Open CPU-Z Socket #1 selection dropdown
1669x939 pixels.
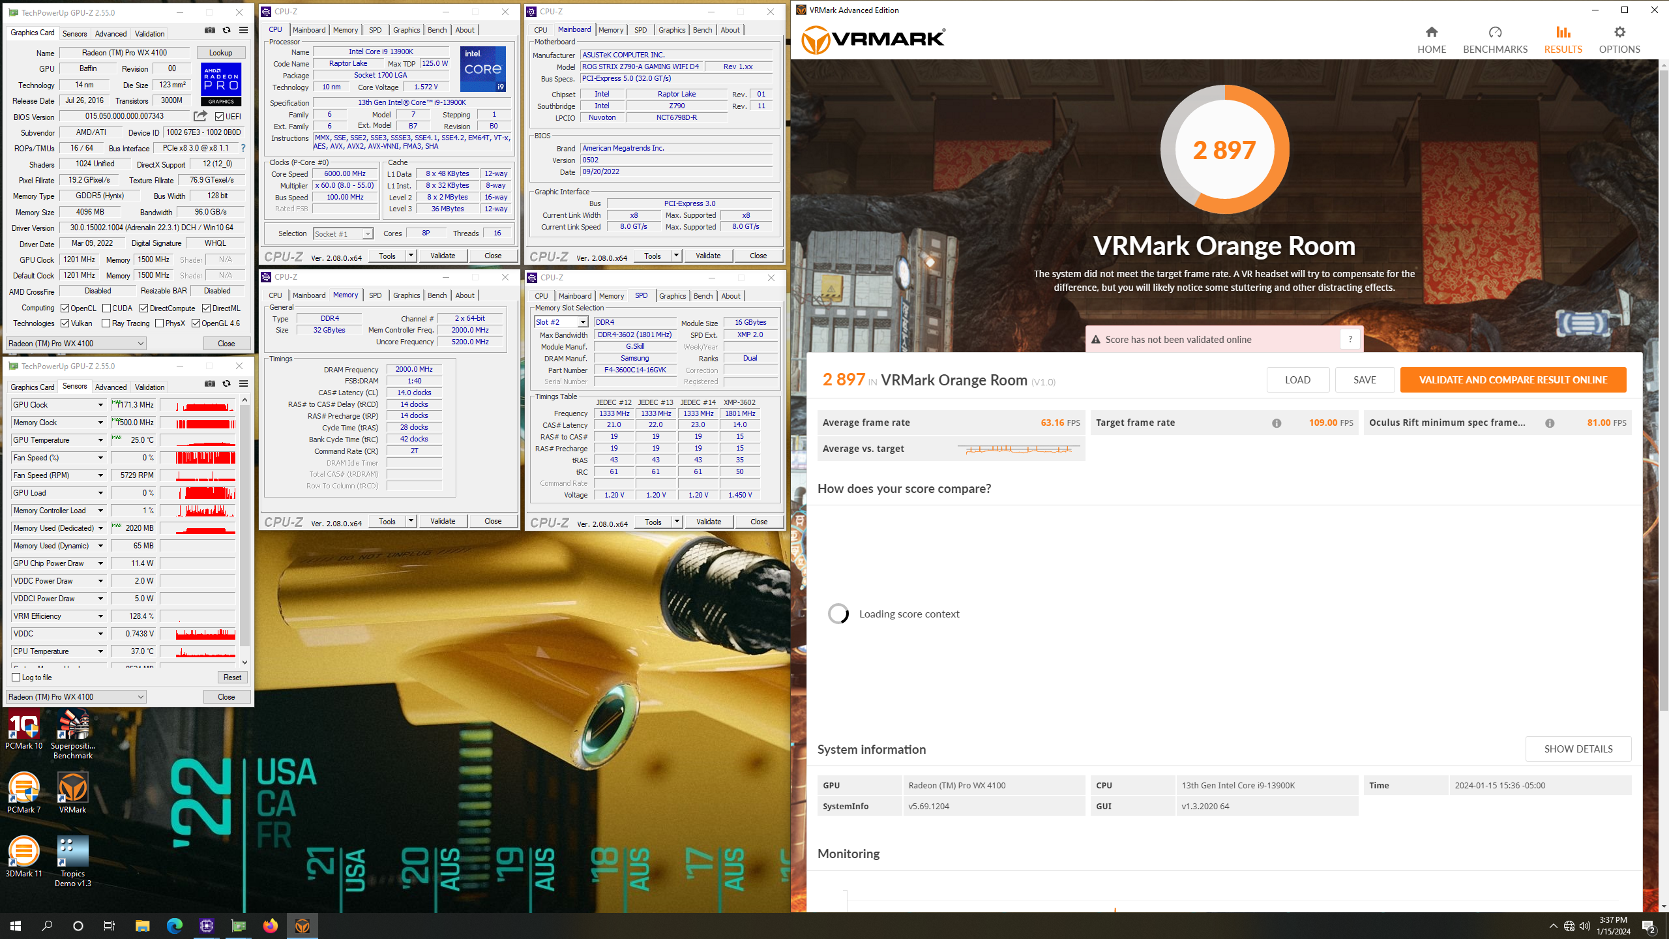pos(343,233)
